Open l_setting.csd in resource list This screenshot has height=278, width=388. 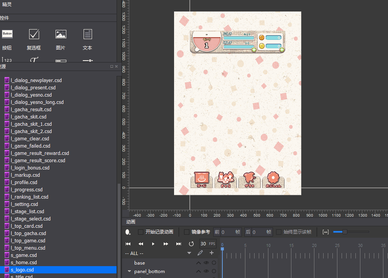(25, 204)
